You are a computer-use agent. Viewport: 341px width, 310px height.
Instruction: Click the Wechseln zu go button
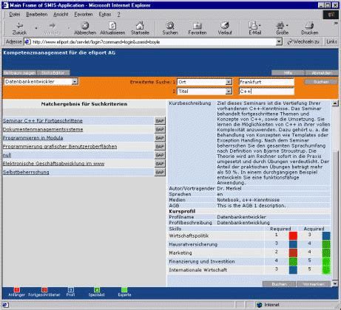coord(303,42)
